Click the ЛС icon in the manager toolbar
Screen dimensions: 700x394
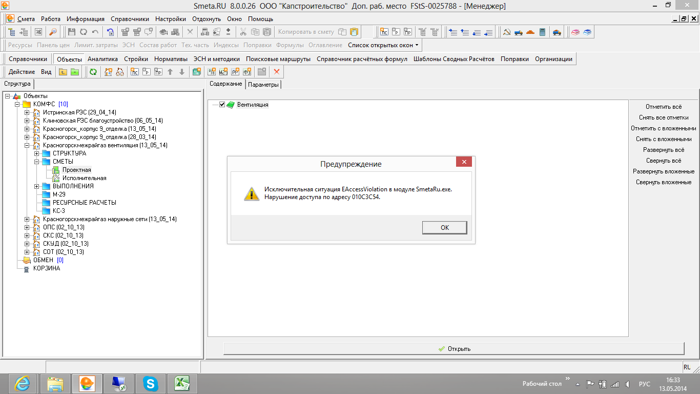pyautogui.click(x=134, y=72)
